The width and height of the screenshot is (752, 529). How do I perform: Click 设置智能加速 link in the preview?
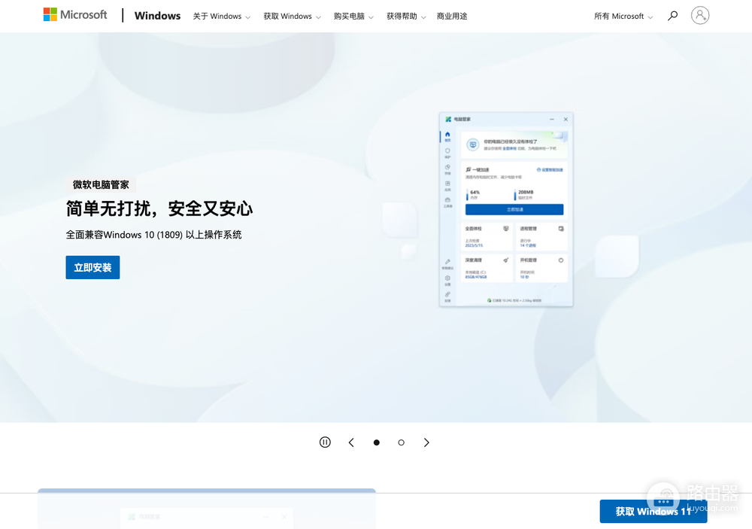tap(550, 170)
